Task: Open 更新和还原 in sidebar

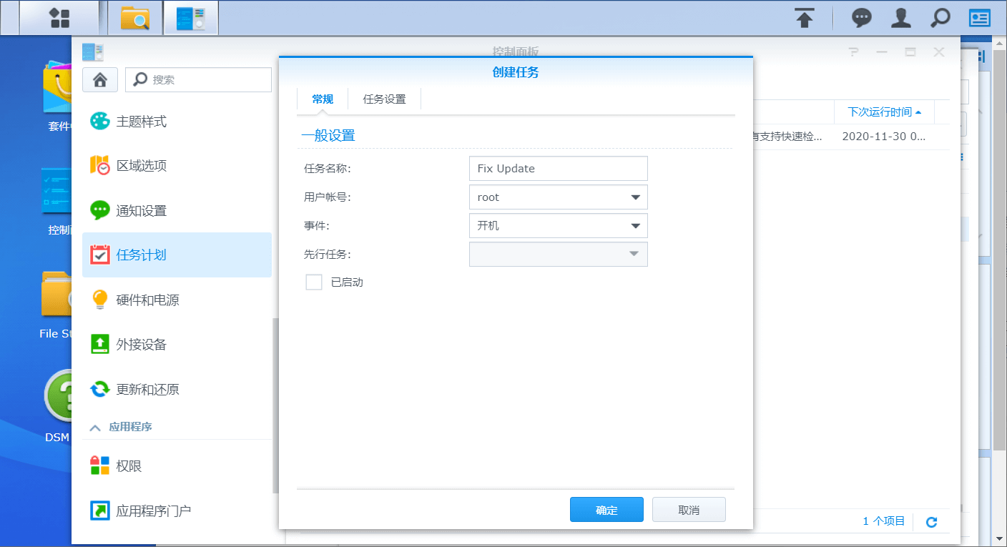Action: (x=147, y=389)
